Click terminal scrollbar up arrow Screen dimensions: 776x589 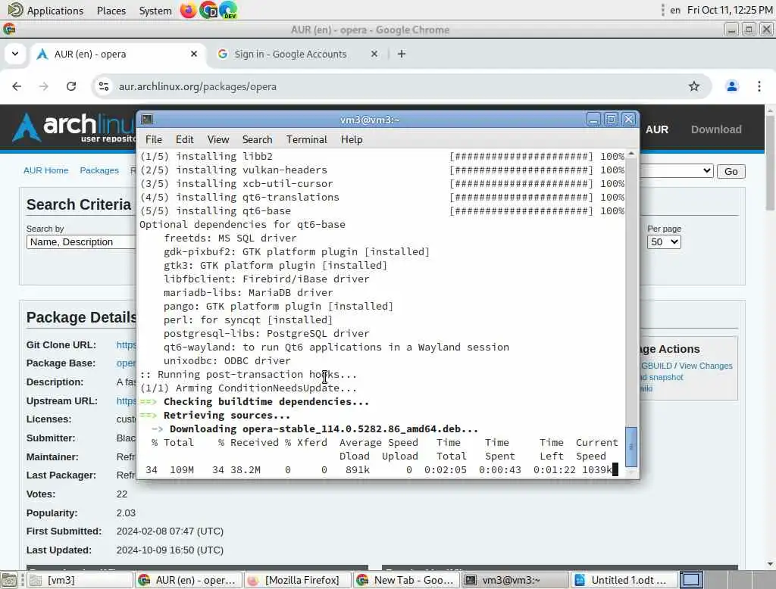coord(631,154)
